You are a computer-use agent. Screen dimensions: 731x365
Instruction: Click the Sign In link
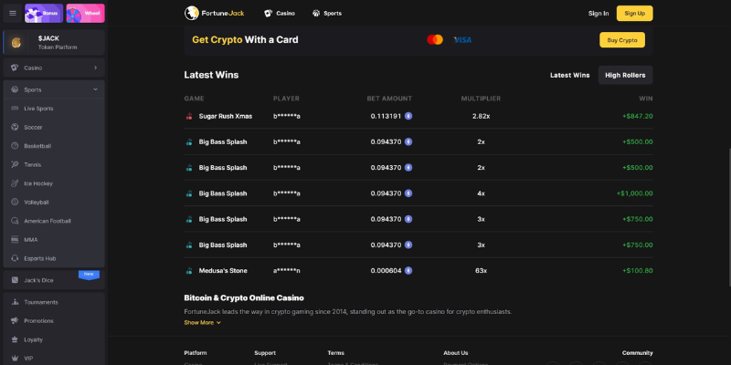tap(599, 13)
